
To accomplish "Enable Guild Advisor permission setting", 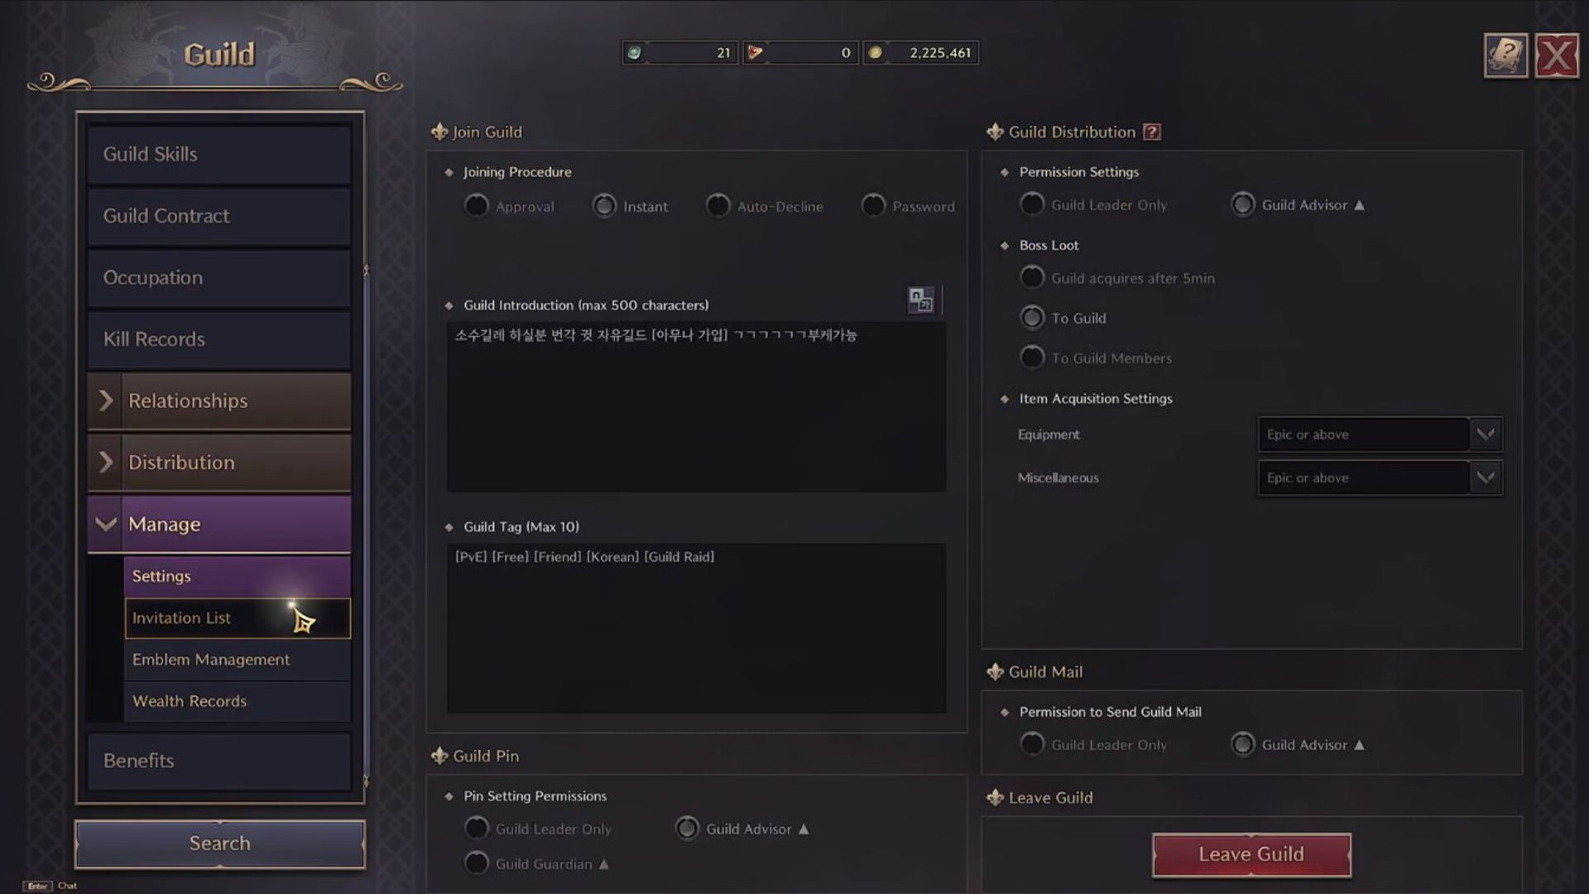I will tap(1242, 204).
